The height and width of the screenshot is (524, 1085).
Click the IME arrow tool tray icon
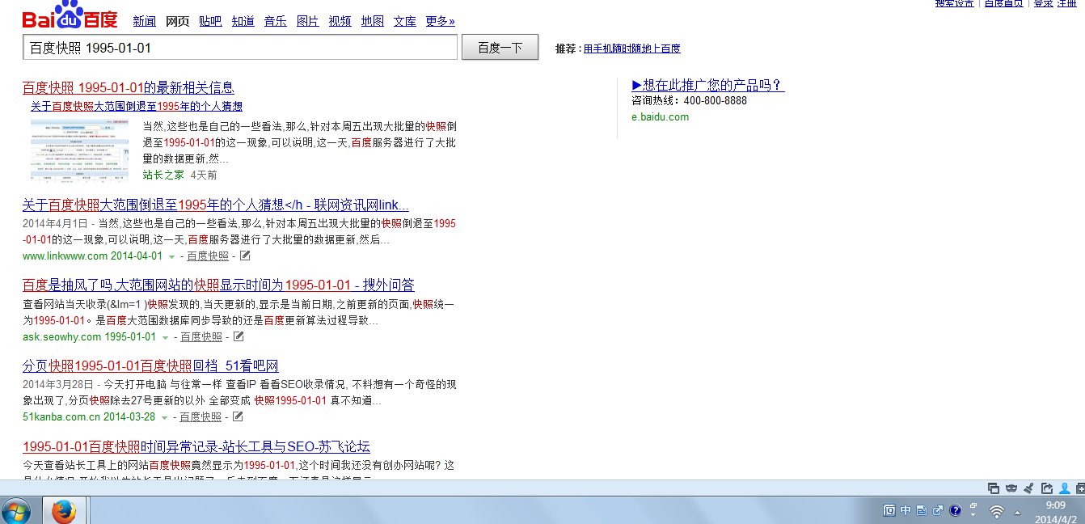point(938,510)
